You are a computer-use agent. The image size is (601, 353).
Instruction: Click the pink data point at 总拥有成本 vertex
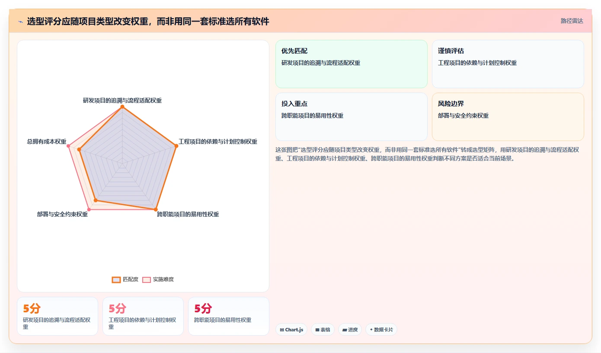[x=68, y=146]
